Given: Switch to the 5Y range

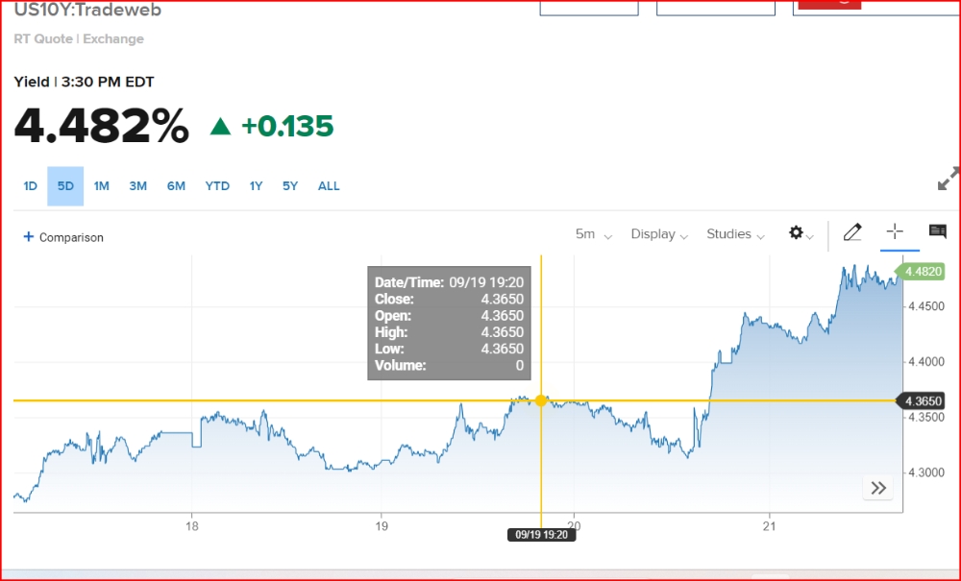Looking at the screenshot, I should click(x=290, y=186).
